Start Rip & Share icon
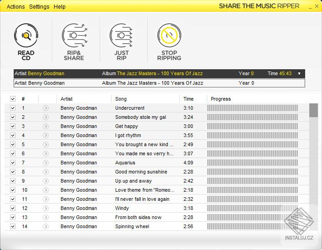The width and height of the screenshot is (322, 250). click(x=74, y=36)
